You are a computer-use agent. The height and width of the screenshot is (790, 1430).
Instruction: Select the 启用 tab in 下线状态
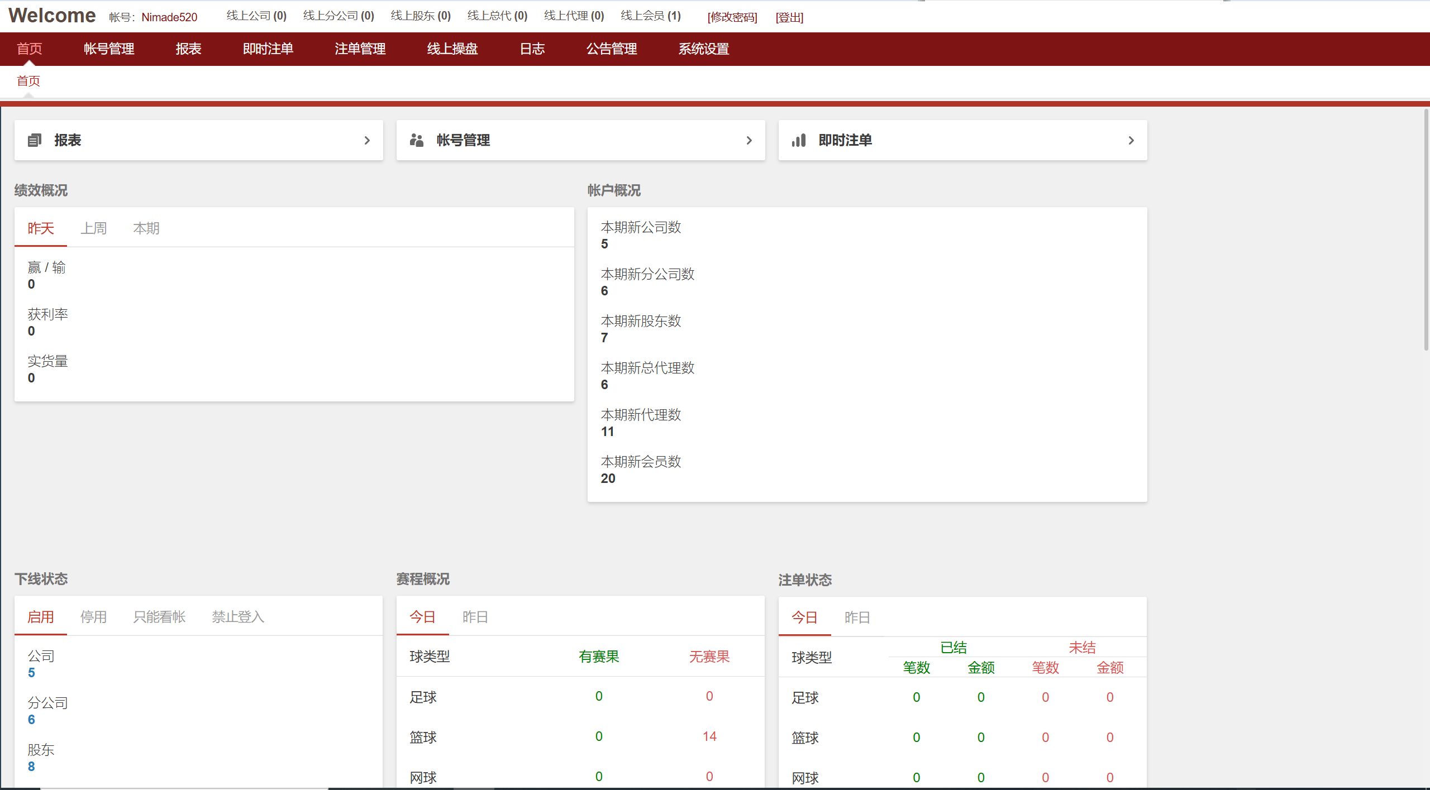41,616
